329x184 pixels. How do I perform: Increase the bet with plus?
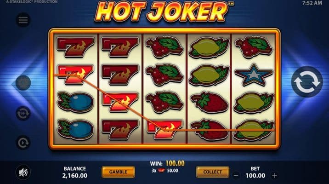click(x=274, y=175)
